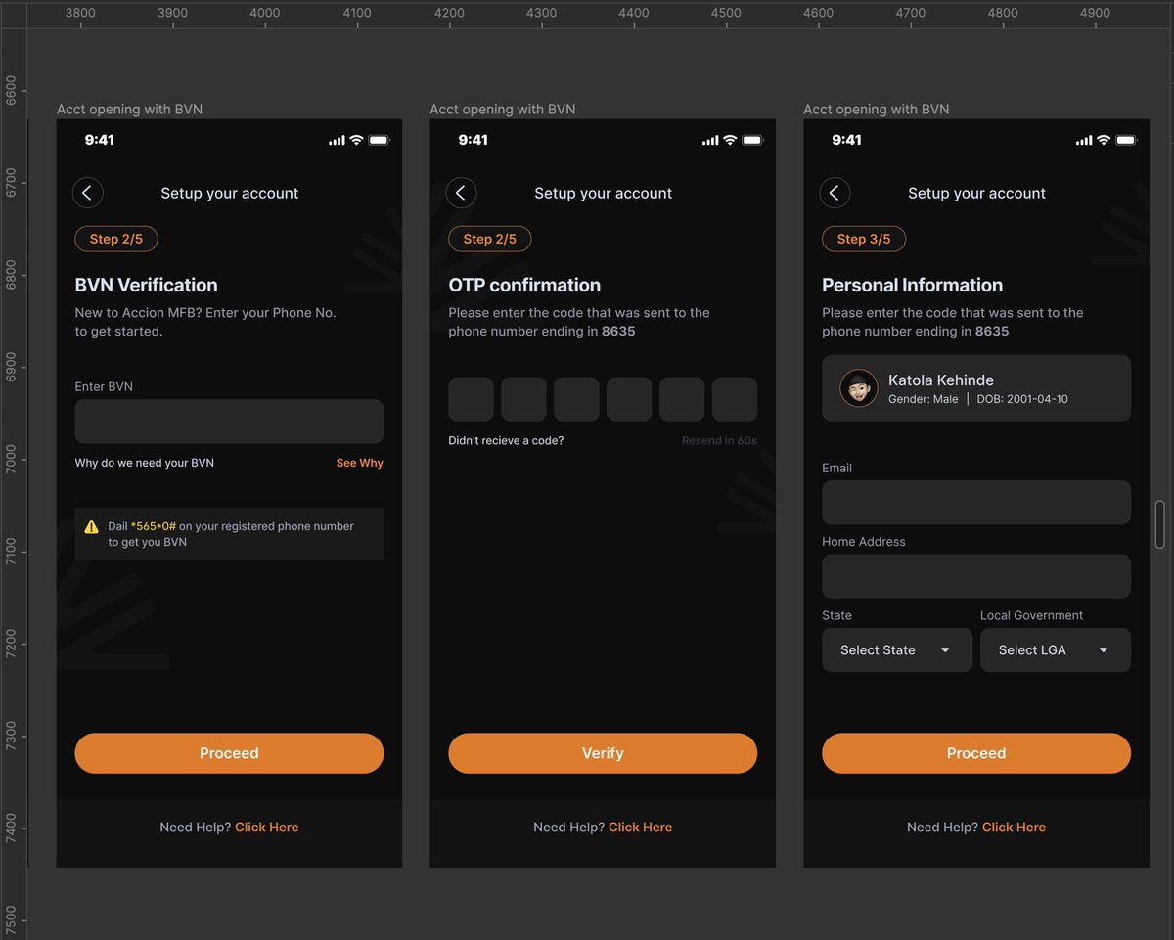This screenshot has width=1174, height=940.
Task: Click the *565*0# code text
Action: pos(154,526)
